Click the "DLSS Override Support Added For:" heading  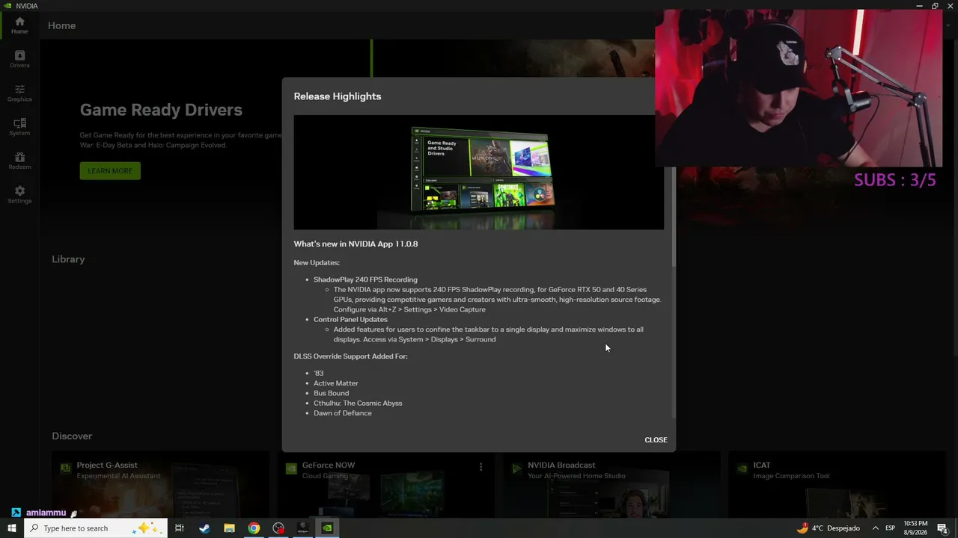(x=350, y=356)
